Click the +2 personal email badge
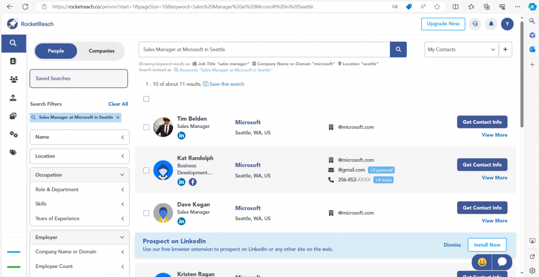 pyautogui.click(x=381, y=170)
